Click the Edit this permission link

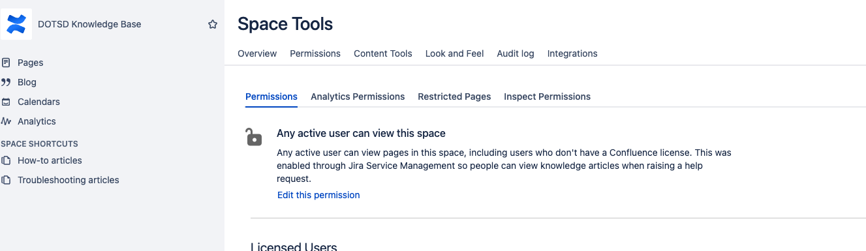(x=318, y=195)
